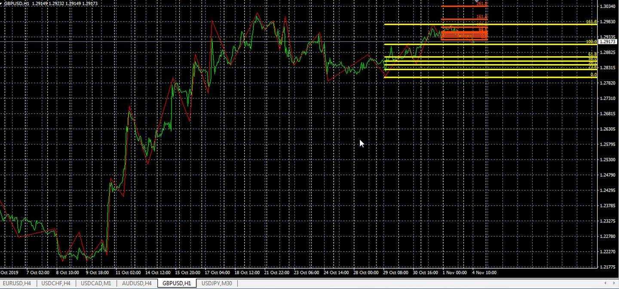The image size is (619, 289).
Task: Click the 1.30340 price on the scale
Action: 608,6
